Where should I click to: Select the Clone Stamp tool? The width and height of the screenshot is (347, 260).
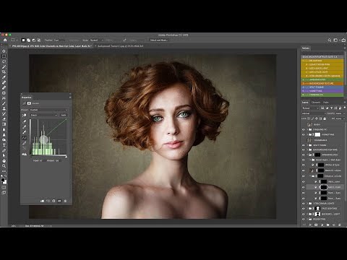(x=4, y=108)
